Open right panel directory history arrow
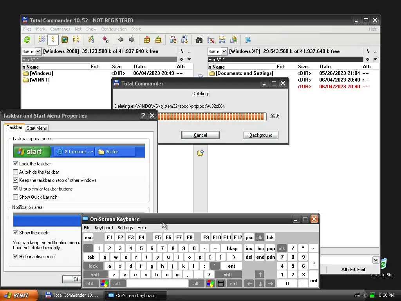This screenshot has height=301, width=401. [x=375, y=60]
